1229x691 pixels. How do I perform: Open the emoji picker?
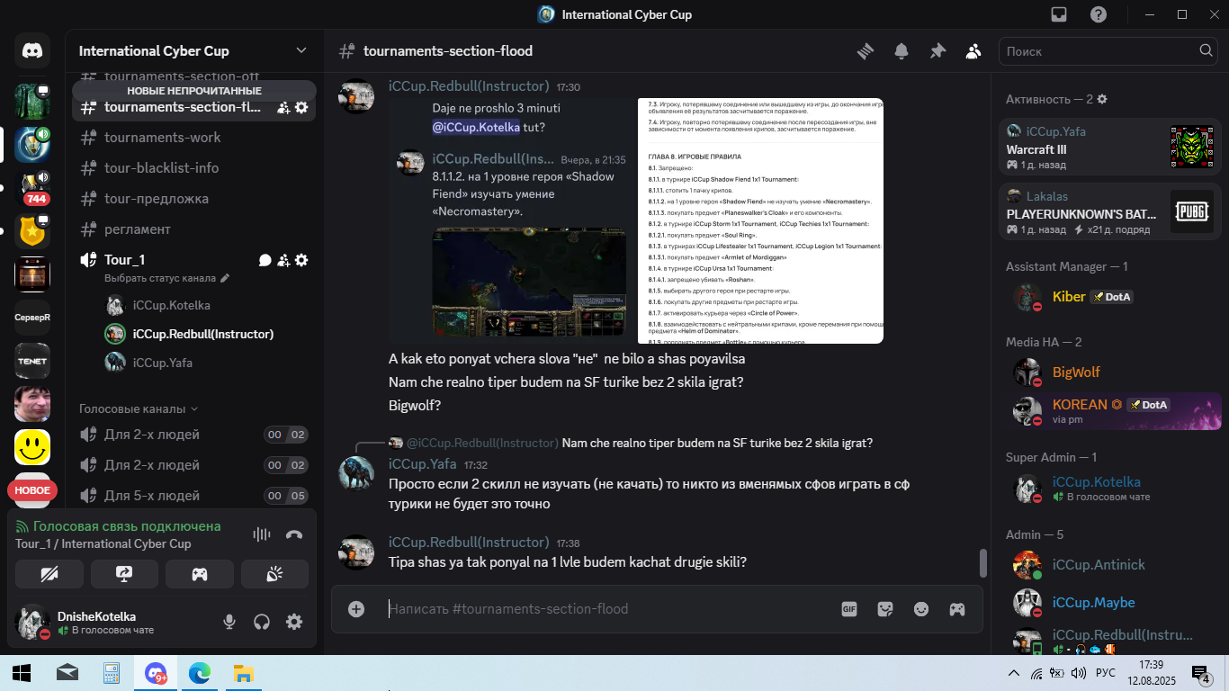[921, 609]
